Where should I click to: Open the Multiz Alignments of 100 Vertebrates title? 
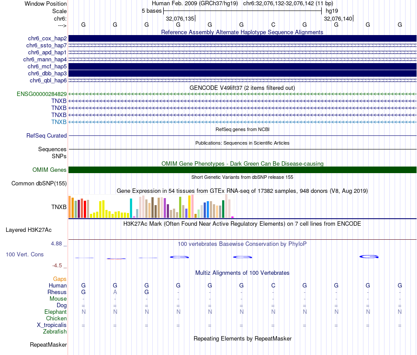click(x=242, y=273)
